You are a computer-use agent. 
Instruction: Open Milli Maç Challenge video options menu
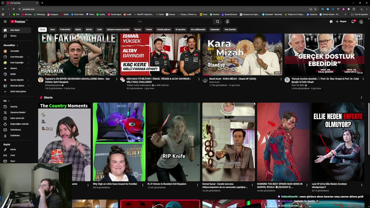point(199,79)
